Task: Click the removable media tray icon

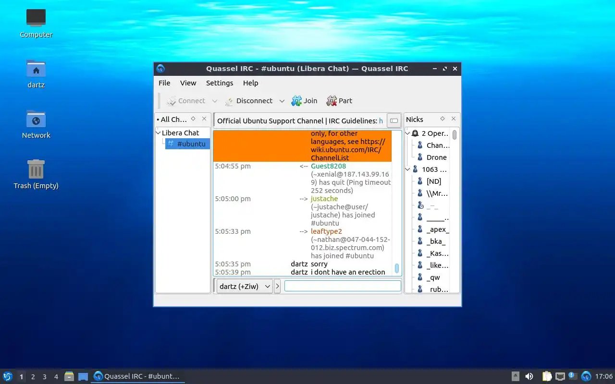Action: (515, 376)
